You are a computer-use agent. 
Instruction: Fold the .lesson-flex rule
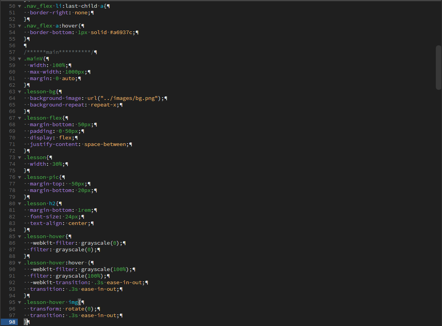point(19,118)
